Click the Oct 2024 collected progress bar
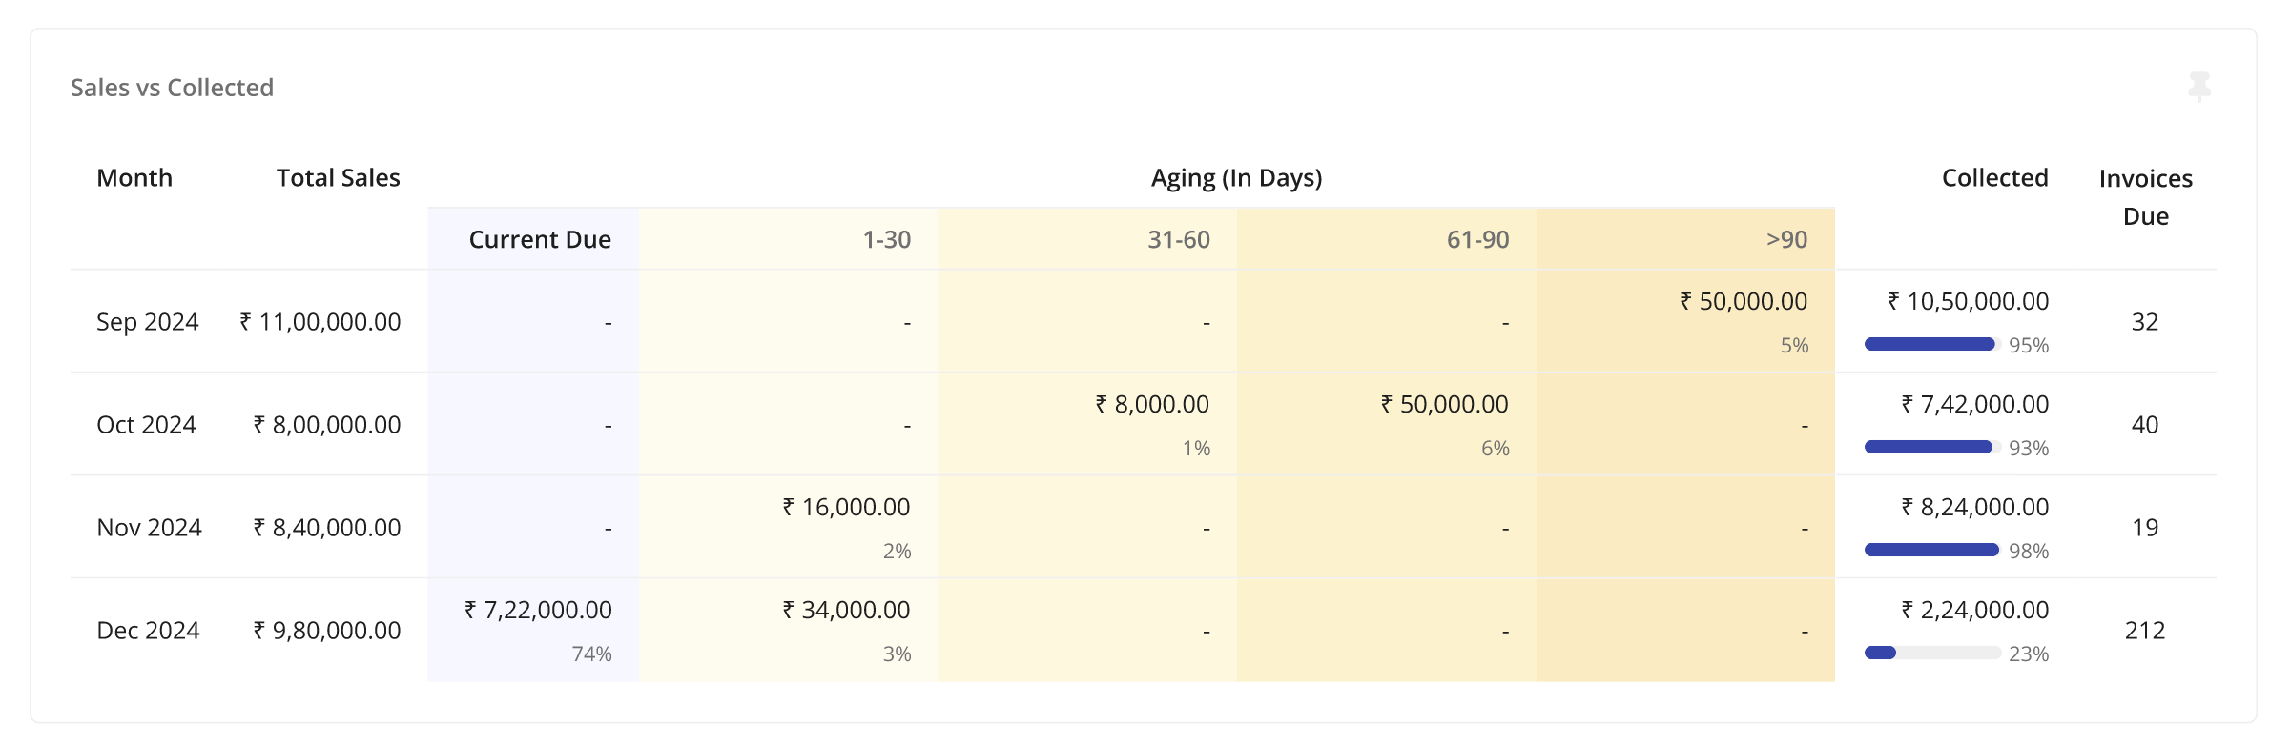2291x745 pixels. [1931, 447]
